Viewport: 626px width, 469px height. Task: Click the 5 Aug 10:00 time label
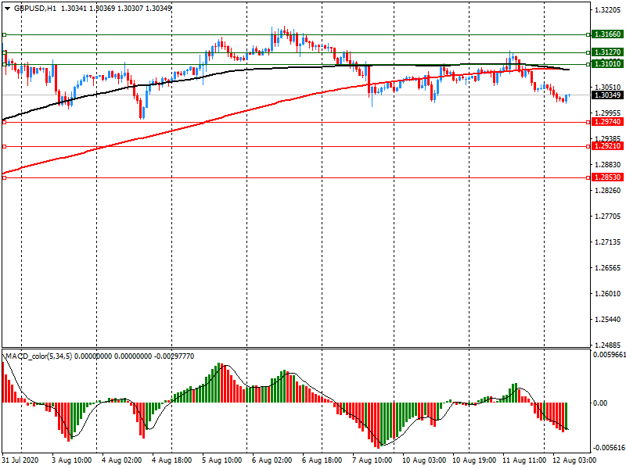pos(221,460)
